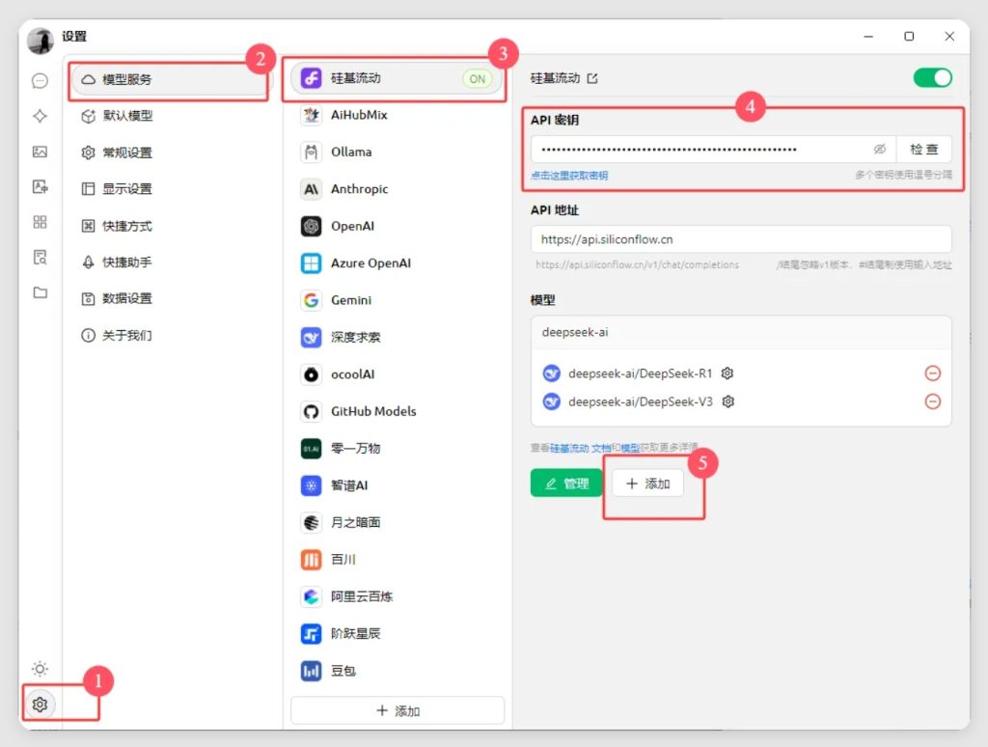The height and width of the screenshot is (747, 988).
Task: Open the 模型 link below the model list
Action: (630, 448)
